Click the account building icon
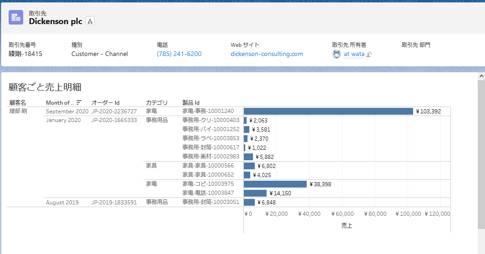The image size is (485, 254). point(16,17)
